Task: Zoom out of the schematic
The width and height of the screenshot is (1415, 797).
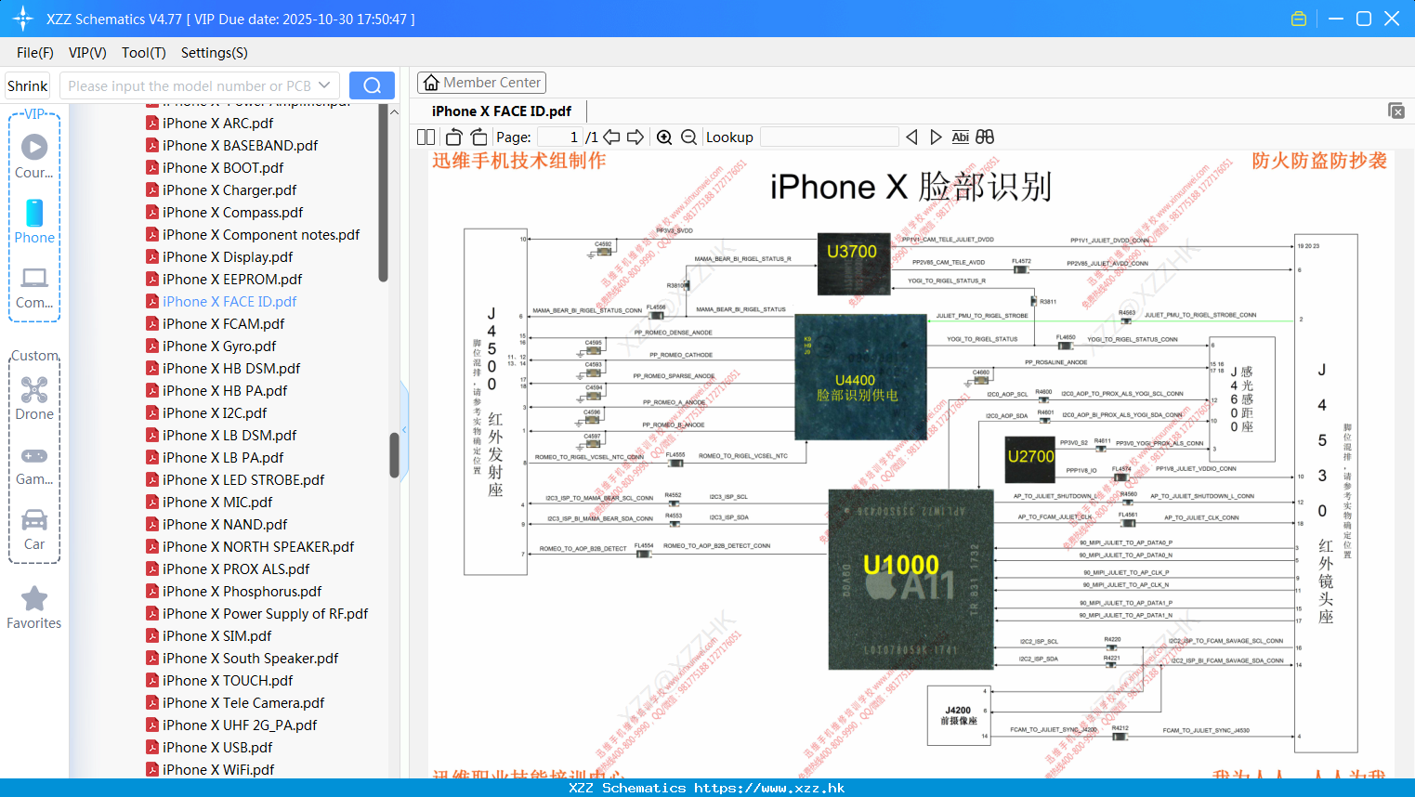Action: pyautogui.click(x=688, y=137)
